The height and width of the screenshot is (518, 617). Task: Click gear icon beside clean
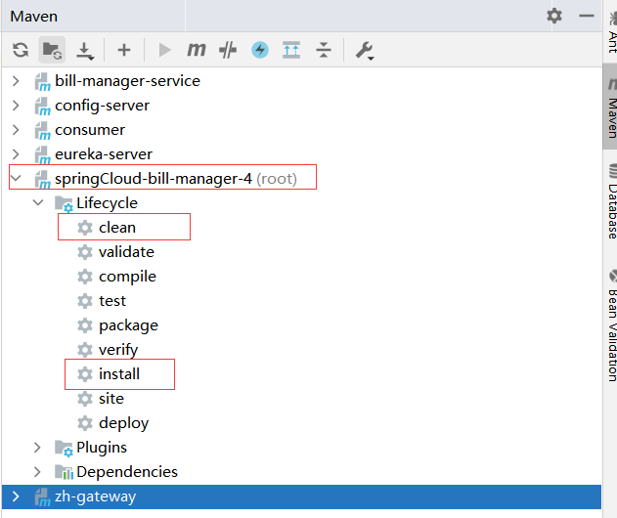tap(85, 228)
